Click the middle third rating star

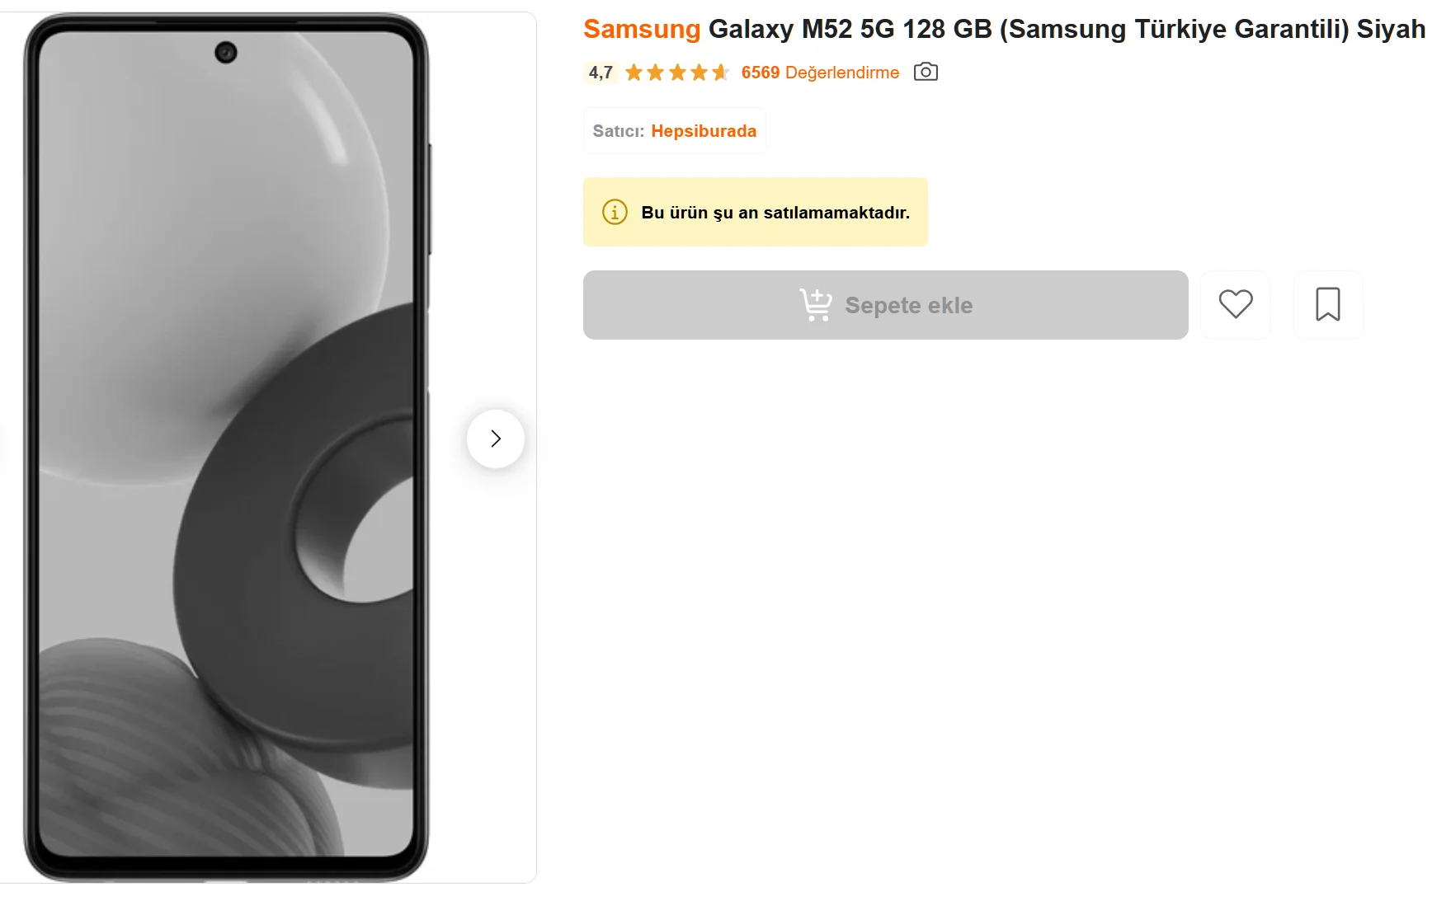pyautogui.click(x=677, y=73)
